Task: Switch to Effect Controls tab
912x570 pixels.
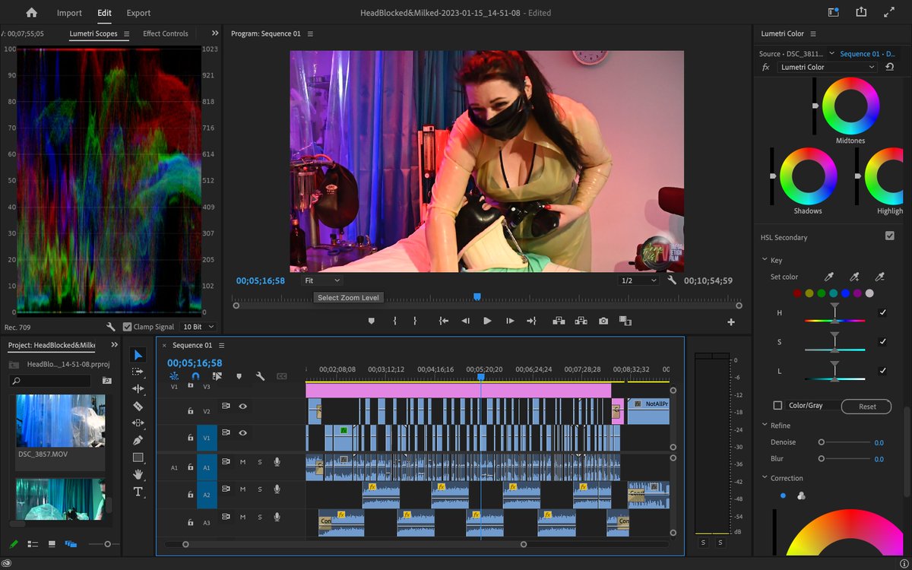Action: [x=166, y=33]
